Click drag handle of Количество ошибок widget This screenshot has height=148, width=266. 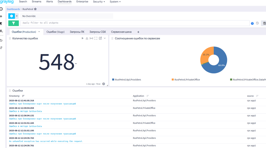[x=10, y=38]
